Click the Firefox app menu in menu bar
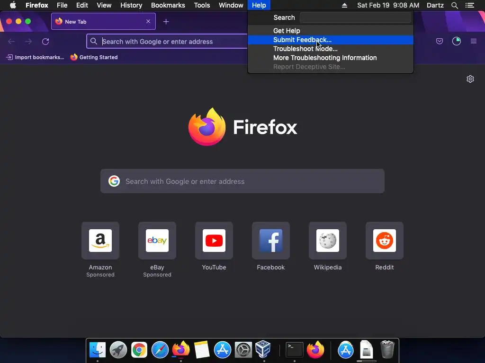Screen dimensions: 485x363 click(37, 5)
